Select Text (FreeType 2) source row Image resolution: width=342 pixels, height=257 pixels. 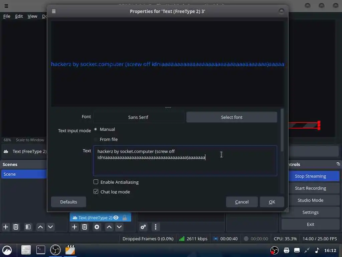pos(100,218)
